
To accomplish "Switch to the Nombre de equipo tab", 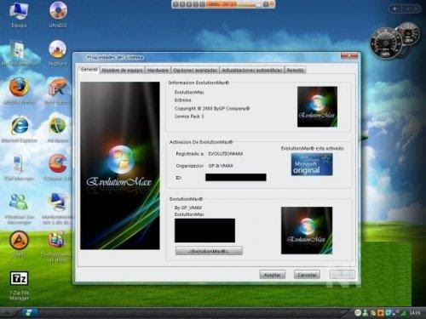I will click(122, 70).
